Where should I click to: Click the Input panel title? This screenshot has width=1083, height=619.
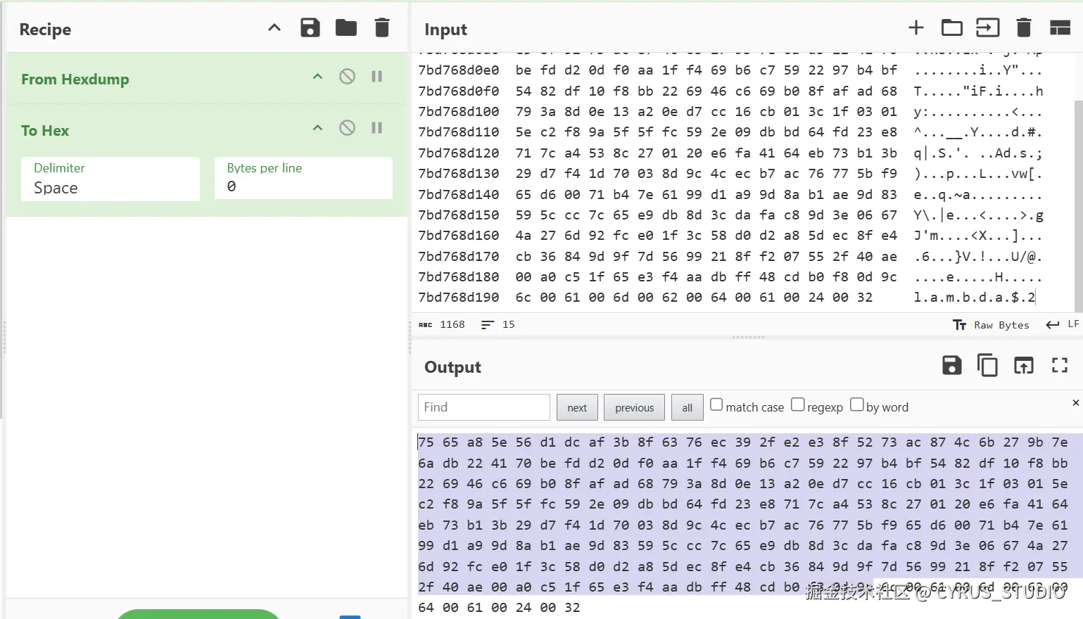(x=445, y=30)
